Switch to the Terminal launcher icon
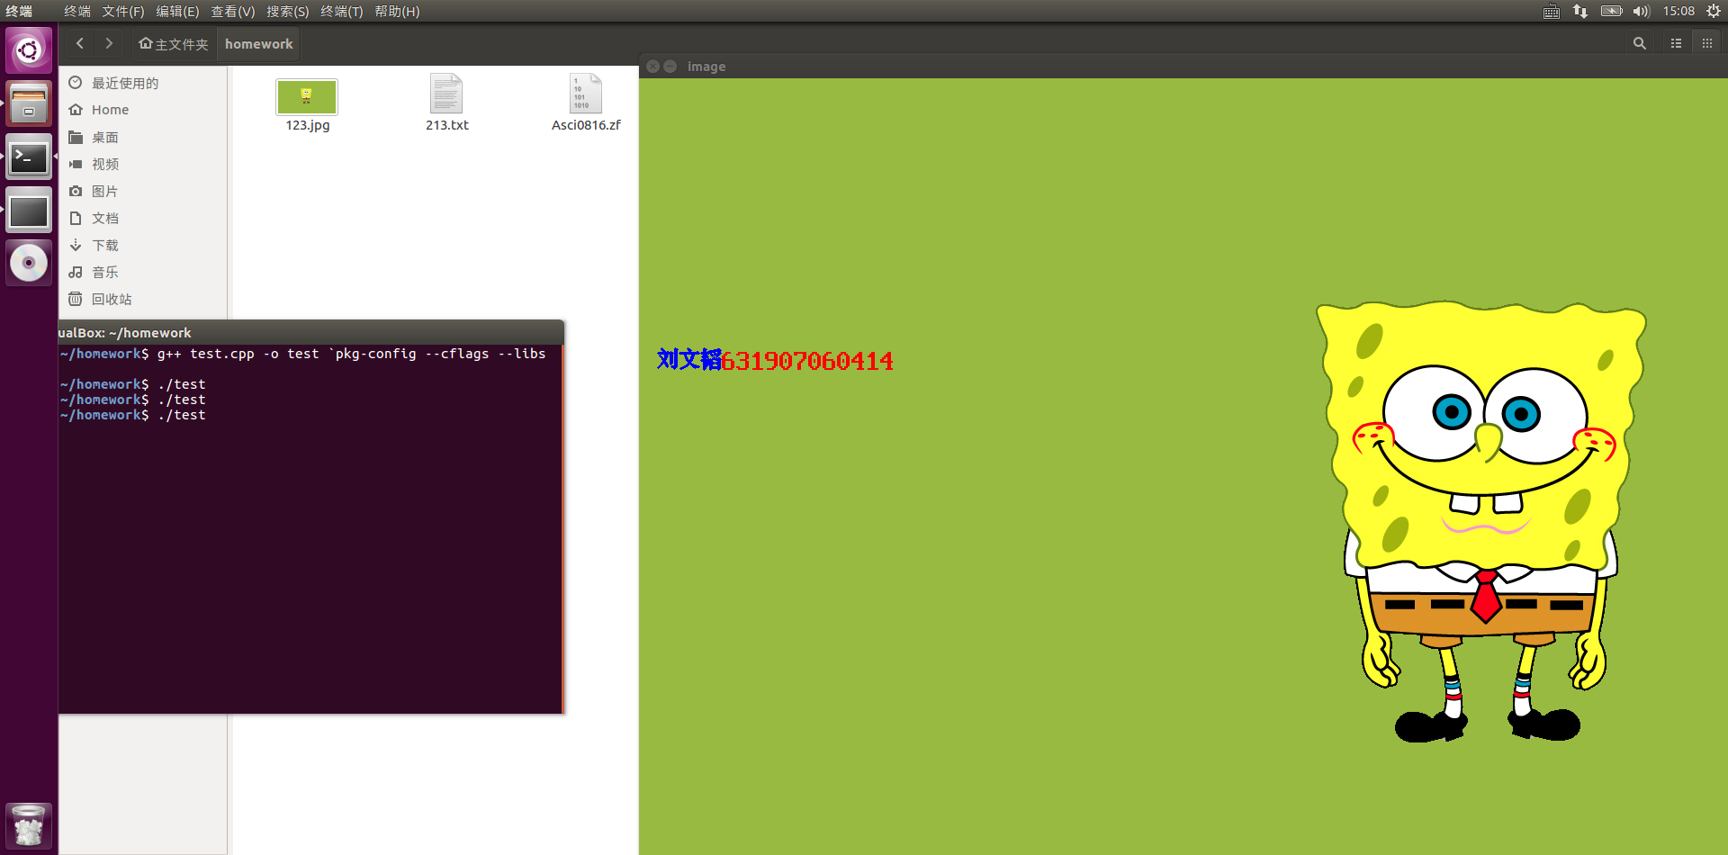 click(29, 157)
